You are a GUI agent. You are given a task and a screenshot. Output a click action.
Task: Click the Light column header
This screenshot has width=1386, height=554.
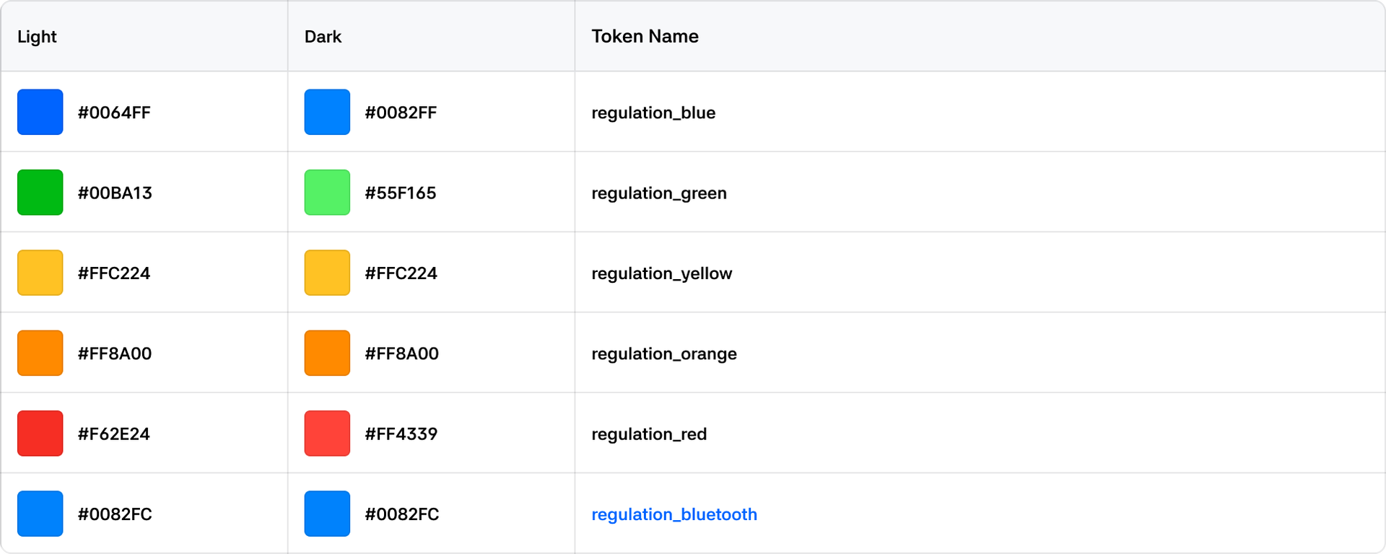(x=37, y=37)
